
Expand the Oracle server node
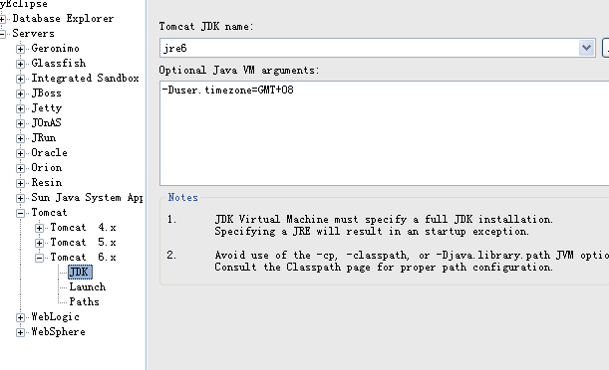(20, 153)
